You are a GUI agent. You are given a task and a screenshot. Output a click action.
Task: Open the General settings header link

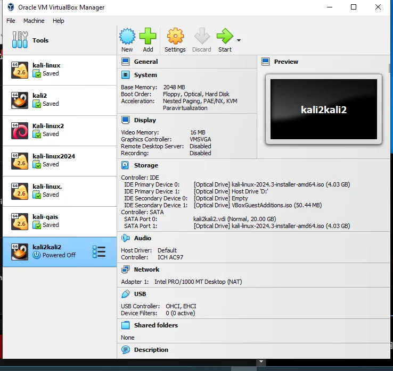pyautogui.click(x=146, y=62)
